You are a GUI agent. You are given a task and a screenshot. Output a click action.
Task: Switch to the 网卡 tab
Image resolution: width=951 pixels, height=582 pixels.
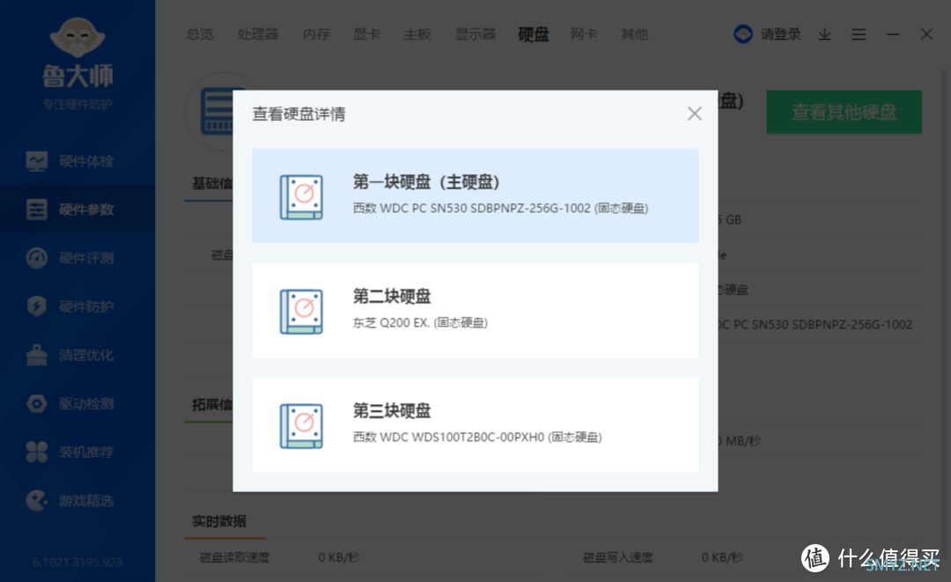pos(584,34)
